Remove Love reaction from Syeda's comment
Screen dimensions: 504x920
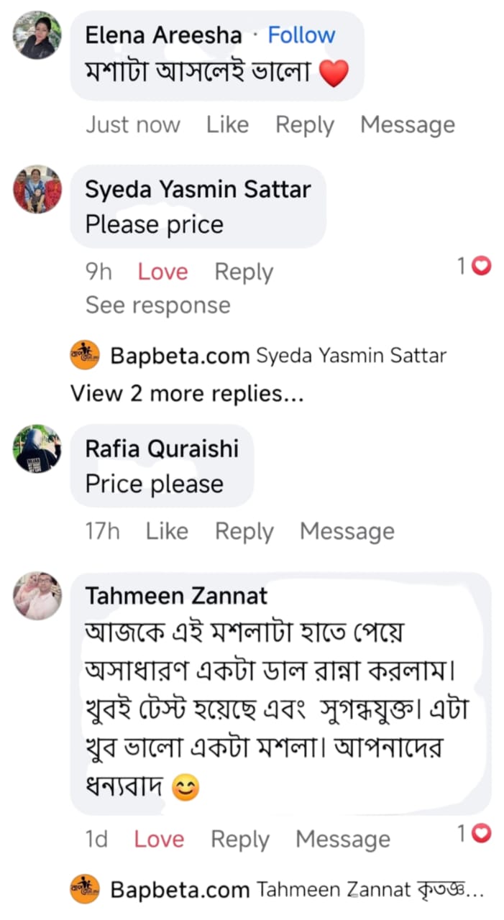click(162, 272)
